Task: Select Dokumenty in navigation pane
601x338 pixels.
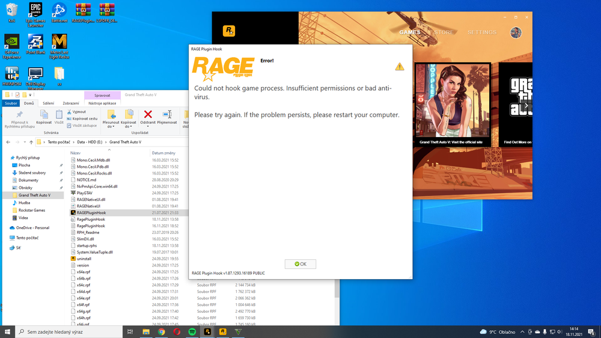Action: tap(28, 180)
